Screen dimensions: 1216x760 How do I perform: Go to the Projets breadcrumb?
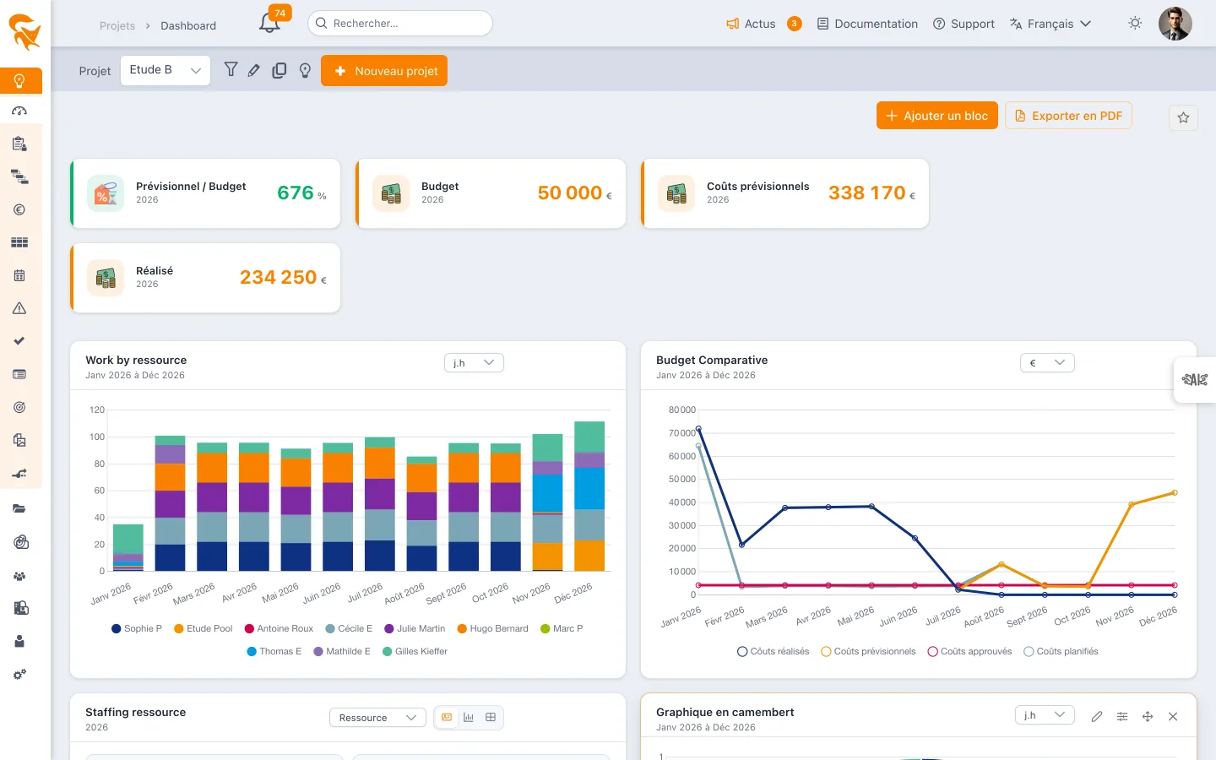(117, 26)
